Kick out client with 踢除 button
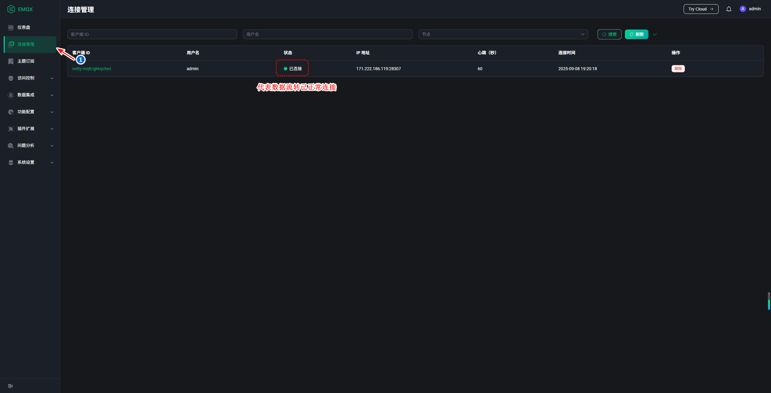This screenshot has width=771, height=393. pyautogui.click(x=678, y=69)
